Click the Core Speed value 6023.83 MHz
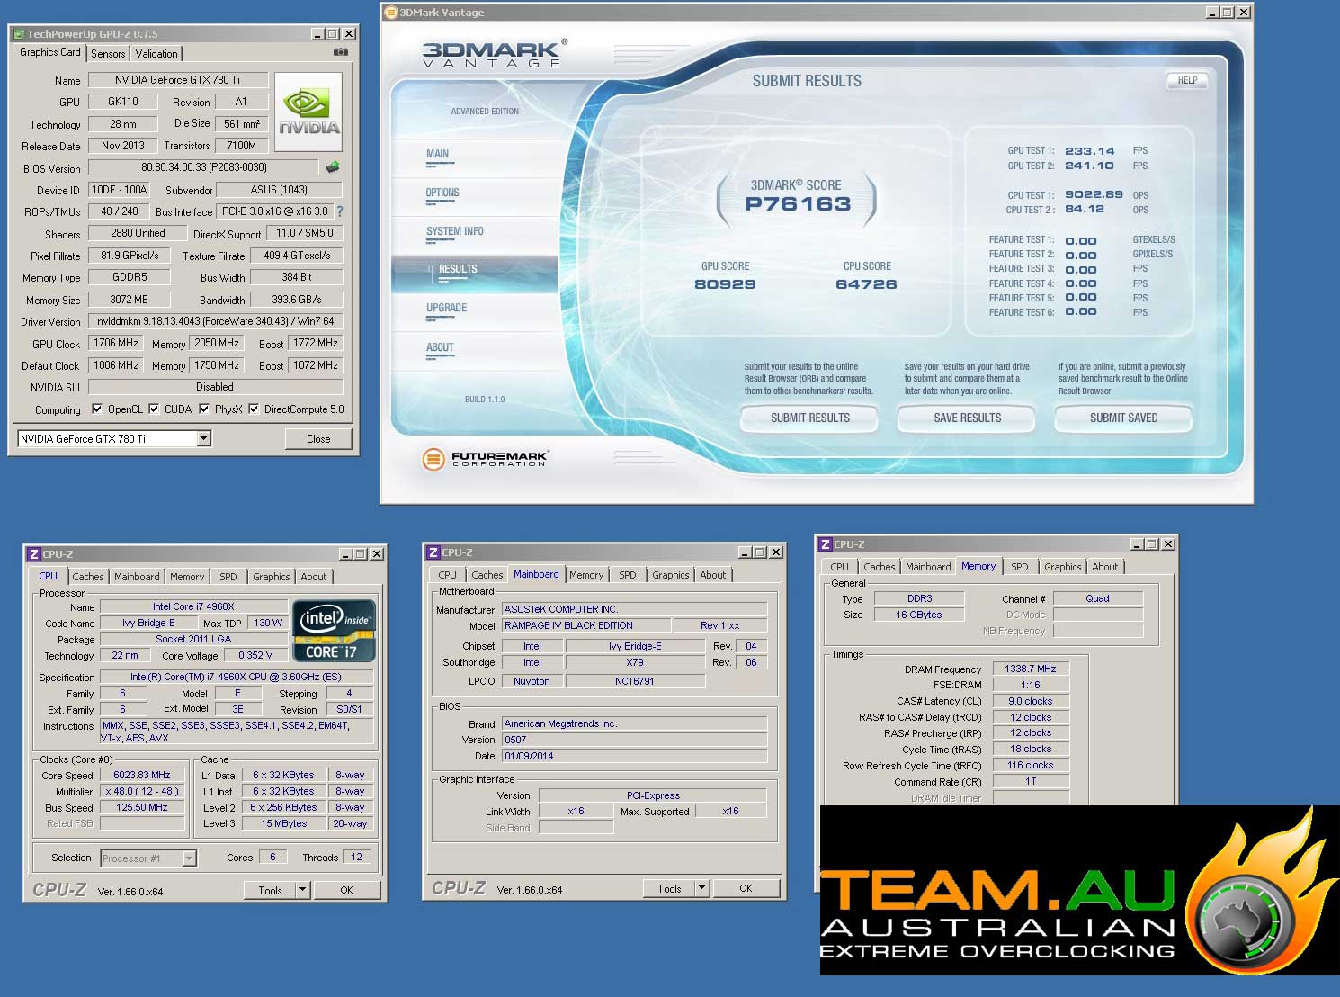The image size is (1340, 997). (x=142, y=775)
